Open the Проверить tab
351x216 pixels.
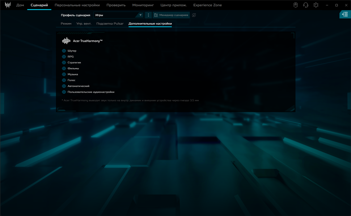pos(116,5)
